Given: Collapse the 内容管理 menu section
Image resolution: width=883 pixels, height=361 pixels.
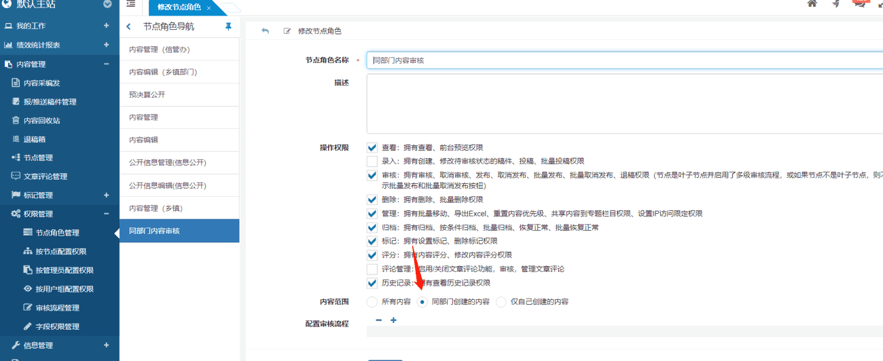Looking at the screenshot, I should click(106, 64).
